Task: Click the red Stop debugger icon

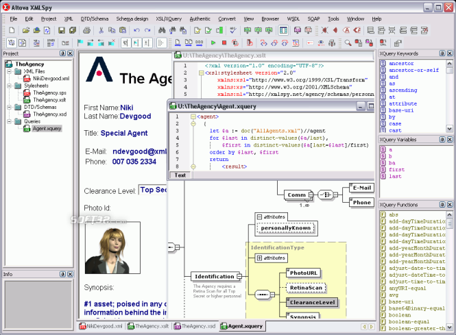Action: coord(224,43)
